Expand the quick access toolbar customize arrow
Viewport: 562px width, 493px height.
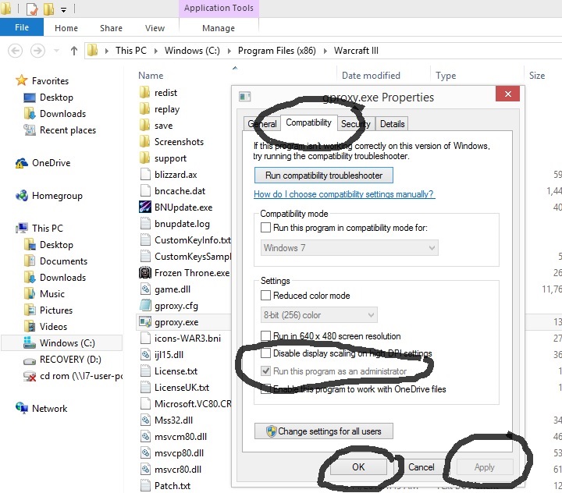[x=63, y=10]
